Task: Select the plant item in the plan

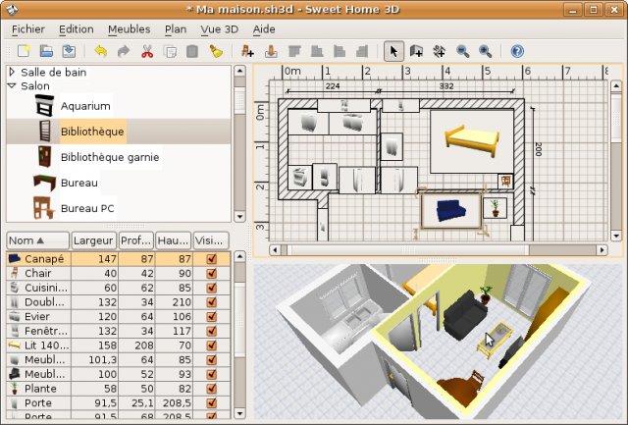Action: (x=496, y=208)
